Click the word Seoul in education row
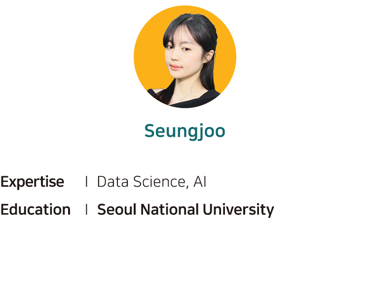This screenshot has height=283, width=367. [116, 209]
